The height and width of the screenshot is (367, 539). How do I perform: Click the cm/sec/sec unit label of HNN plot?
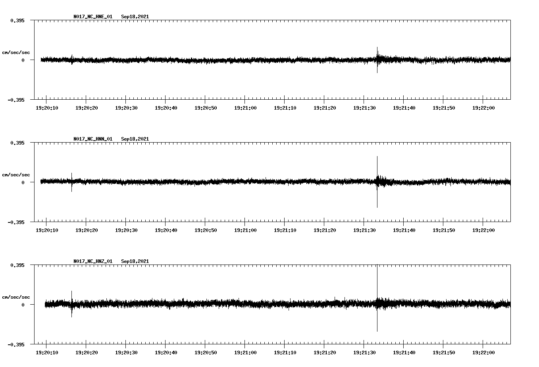pos(16,175)
